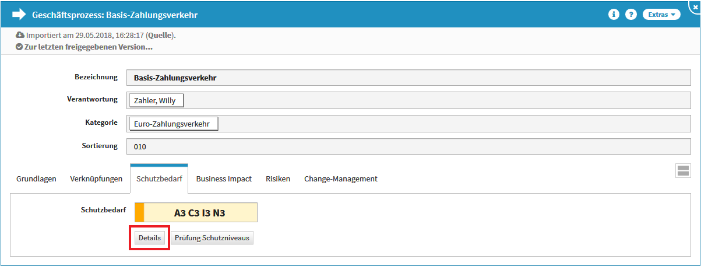Open the last released version link
This screenshot has width=701, height=266.
coord(88,47)
